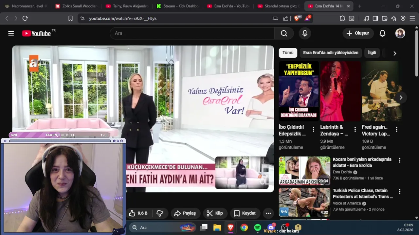Switch to Stream - Kick Dashboard tab
The image size is (419, 235).
pyautogui.click(x=177, y=6)
